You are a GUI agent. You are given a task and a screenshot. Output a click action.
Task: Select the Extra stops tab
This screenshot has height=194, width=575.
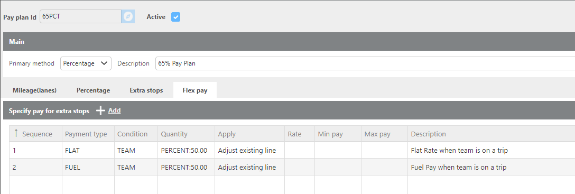click(x=146, y=90)
